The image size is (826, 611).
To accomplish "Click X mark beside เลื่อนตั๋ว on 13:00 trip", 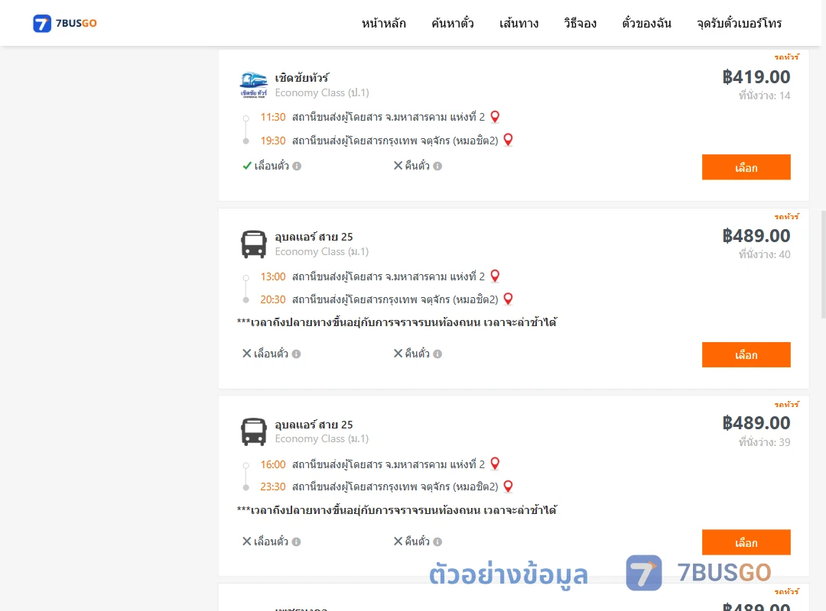I will pyautogui.click(x=246, y=354).
